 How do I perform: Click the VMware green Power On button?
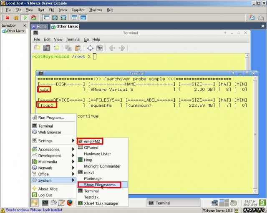coord(25,18)
